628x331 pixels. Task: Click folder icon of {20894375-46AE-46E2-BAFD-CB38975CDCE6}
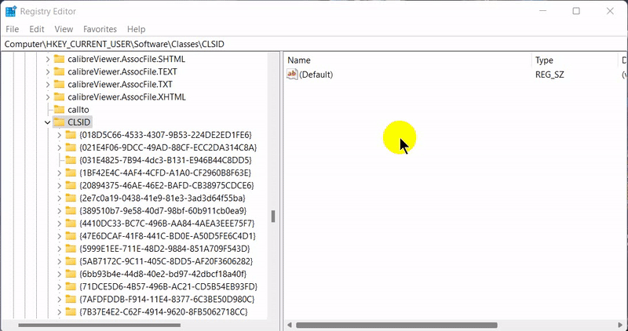pos(71,186)
